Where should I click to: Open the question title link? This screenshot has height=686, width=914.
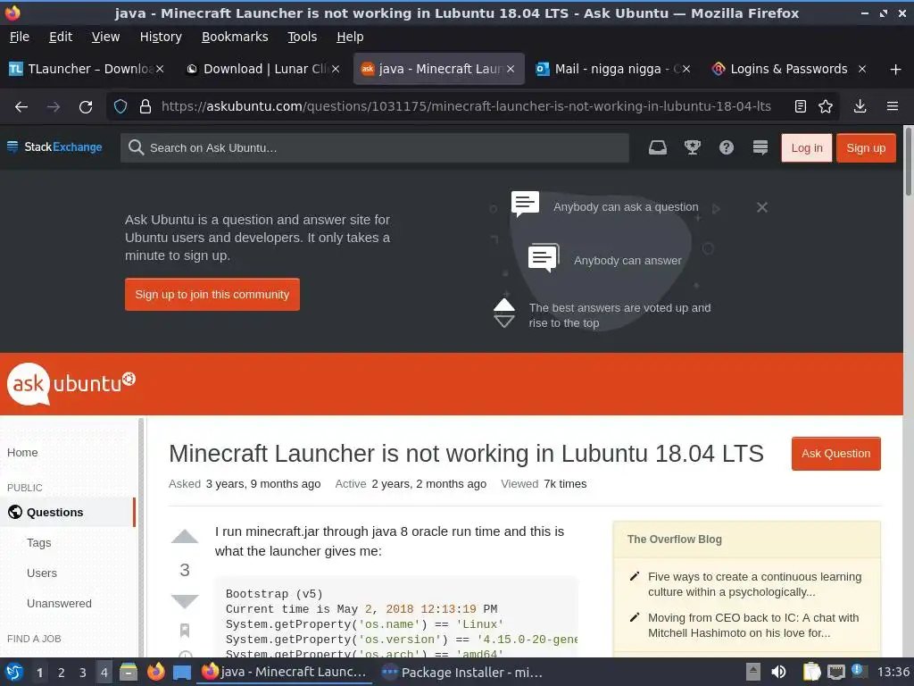(x=466, y=454)
